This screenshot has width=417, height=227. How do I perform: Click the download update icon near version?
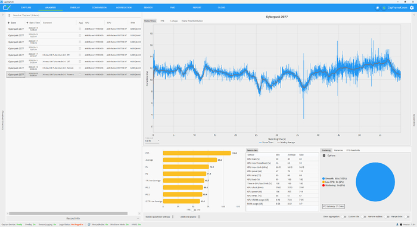click(397, 225)
